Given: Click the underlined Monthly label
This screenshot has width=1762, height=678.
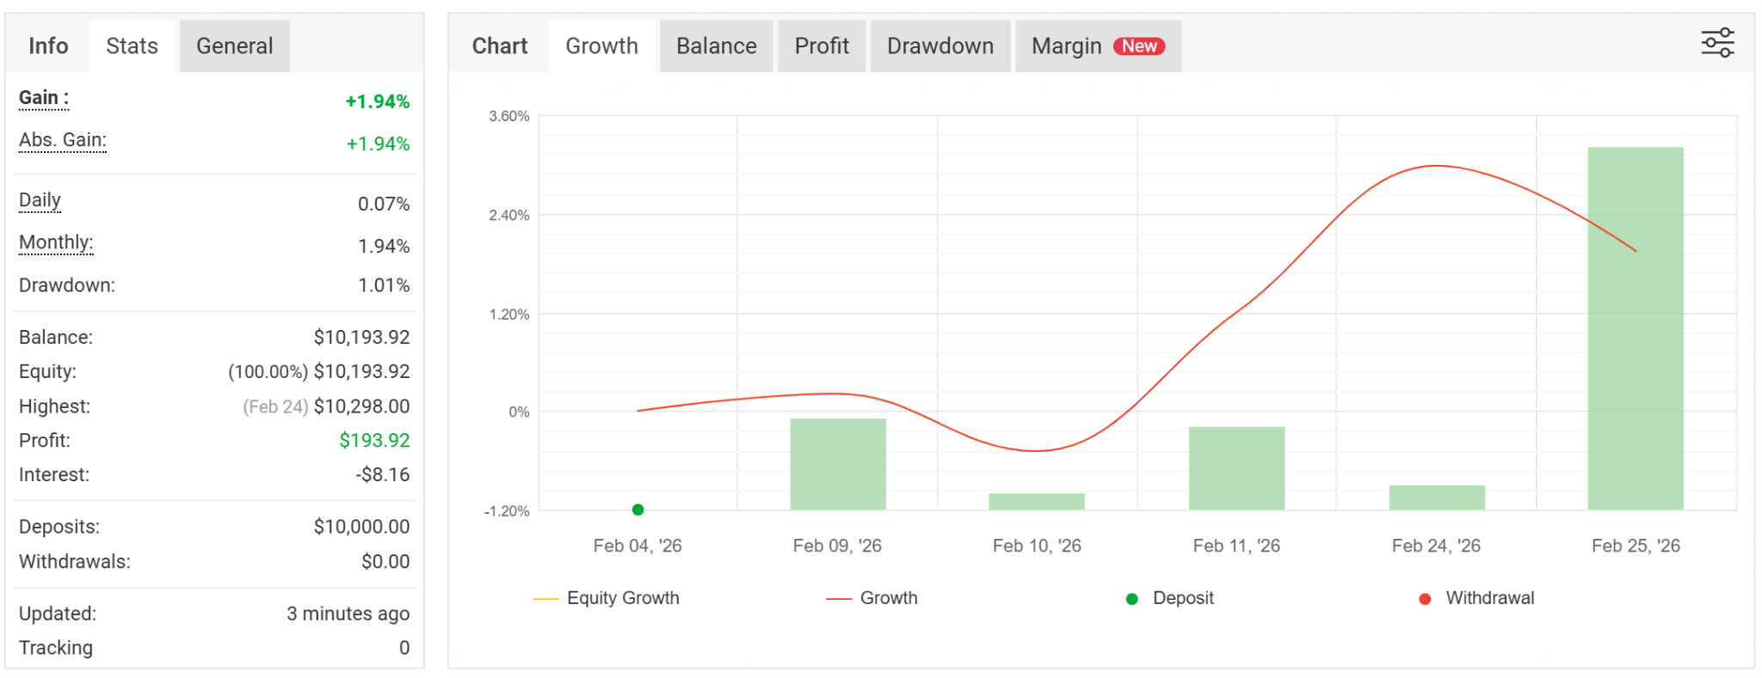Looking at the screenshot, I should (x=56, y=242).
